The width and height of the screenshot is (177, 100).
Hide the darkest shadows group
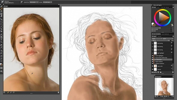pos(153,64)
